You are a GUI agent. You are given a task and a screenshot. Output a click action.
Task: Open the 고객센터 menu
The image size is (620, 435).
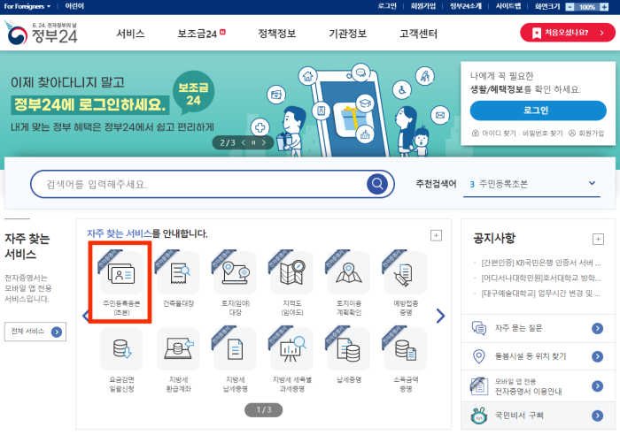[x=418, y=34]
